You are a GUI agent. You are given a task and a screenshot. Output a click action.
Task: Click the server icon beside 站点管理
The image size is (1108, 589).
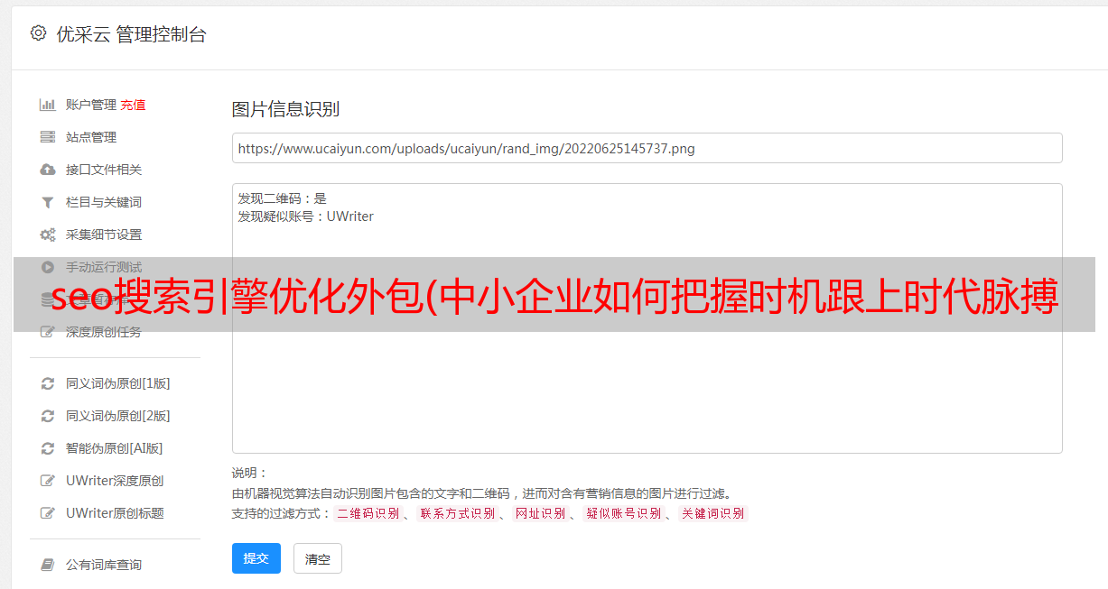pyautogui.click(x=48, y=137)
